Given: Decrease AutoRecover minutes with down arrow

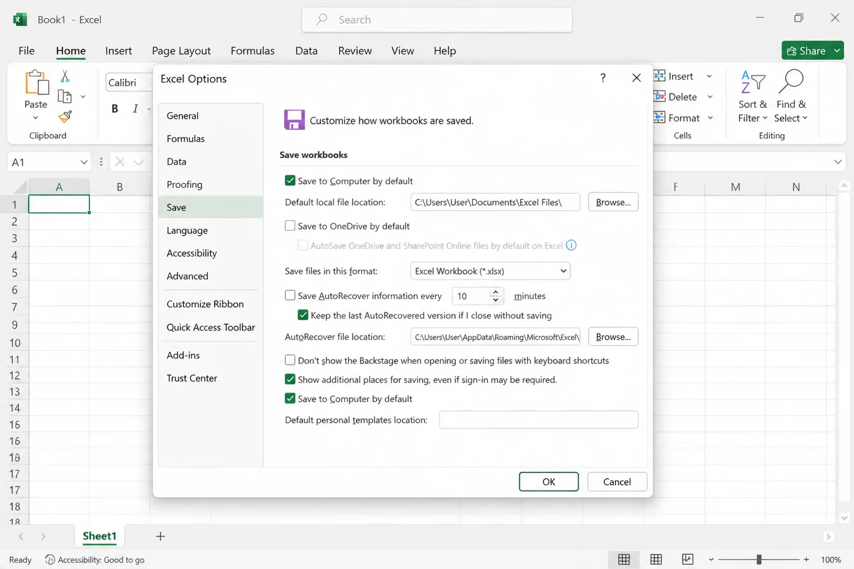Looking at the screenshot, I should tap(495, 300).
